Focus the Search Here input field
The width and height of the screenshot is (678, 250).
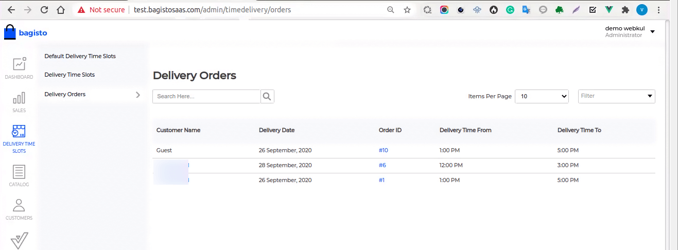(206, 96)
